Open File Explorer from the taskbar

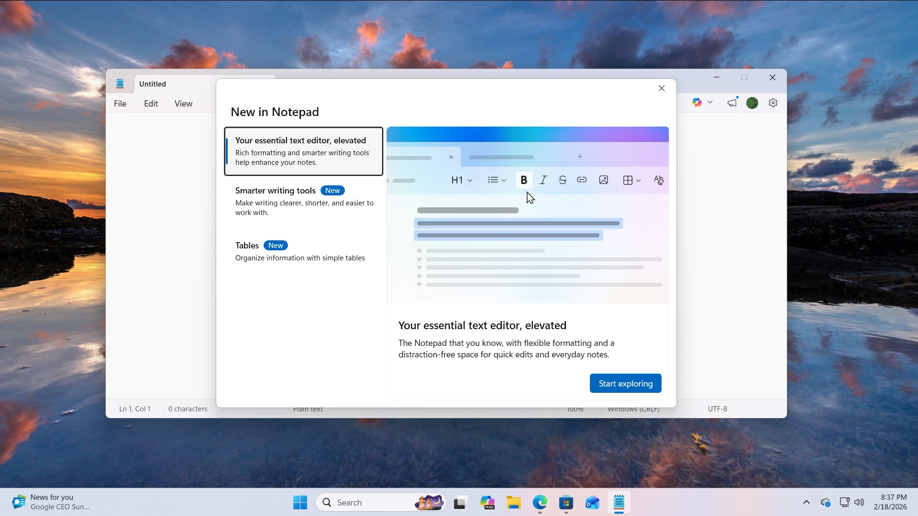click(x=513, y=502)
